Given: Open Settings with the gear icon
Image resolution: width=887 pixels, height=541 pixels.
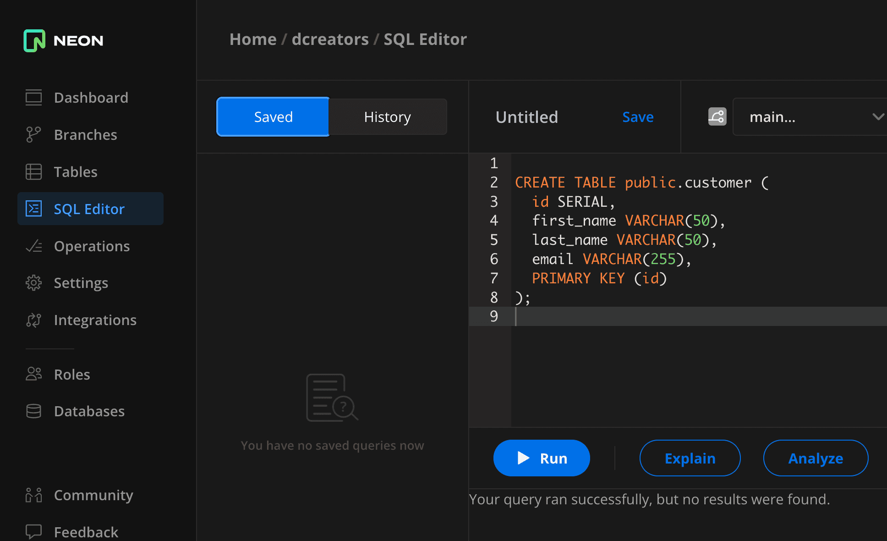Looking at the screenshot, I should (x=33, y=283).
